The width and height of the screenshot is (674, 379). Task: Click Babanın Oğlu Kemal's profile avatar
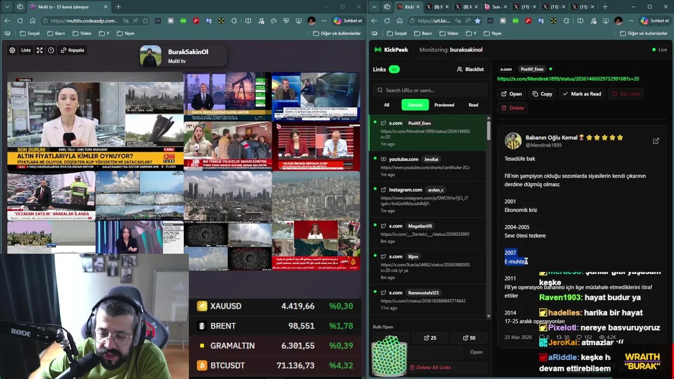pos(513,141)
